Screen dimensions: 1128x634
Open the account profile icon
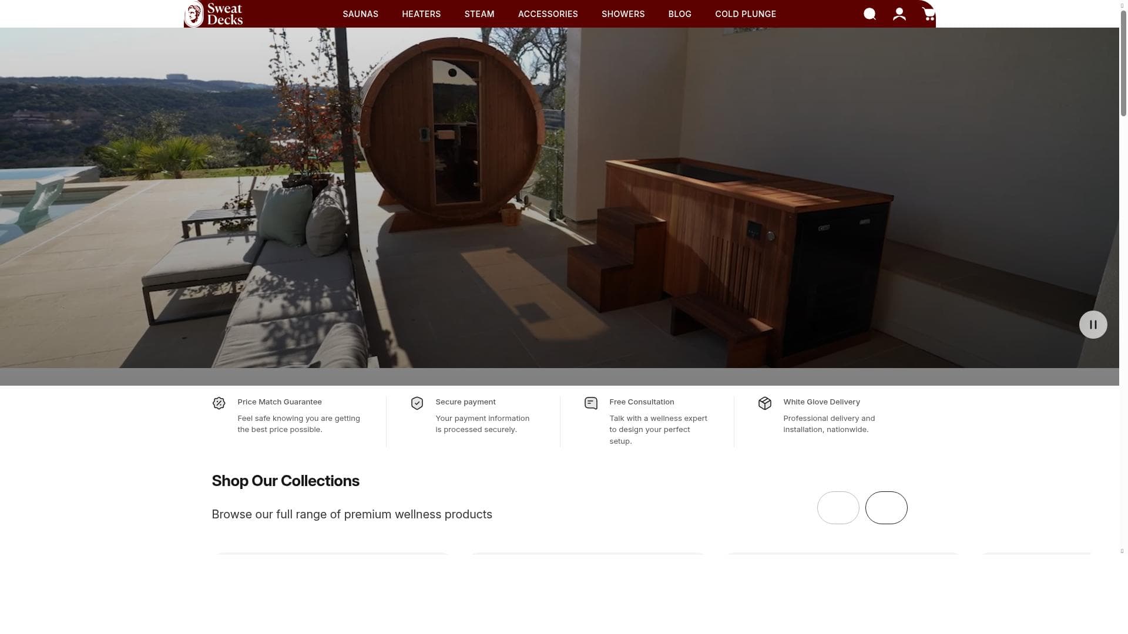(899, 14)
